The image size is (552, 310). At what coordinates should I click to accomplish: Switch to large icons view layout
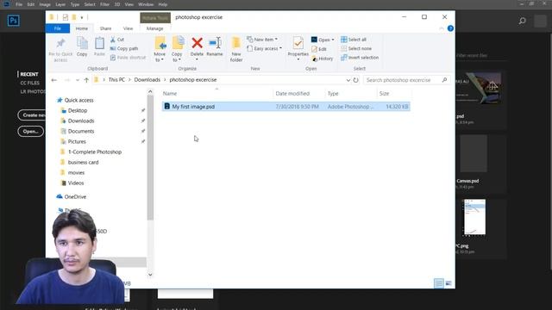tap(448, 283)
